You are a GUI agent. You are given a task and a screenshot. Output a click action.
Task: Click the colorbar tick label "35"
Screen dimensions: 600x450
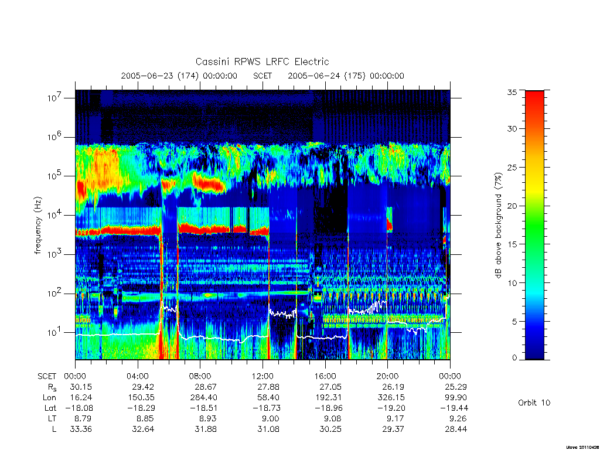pos(512,92)
